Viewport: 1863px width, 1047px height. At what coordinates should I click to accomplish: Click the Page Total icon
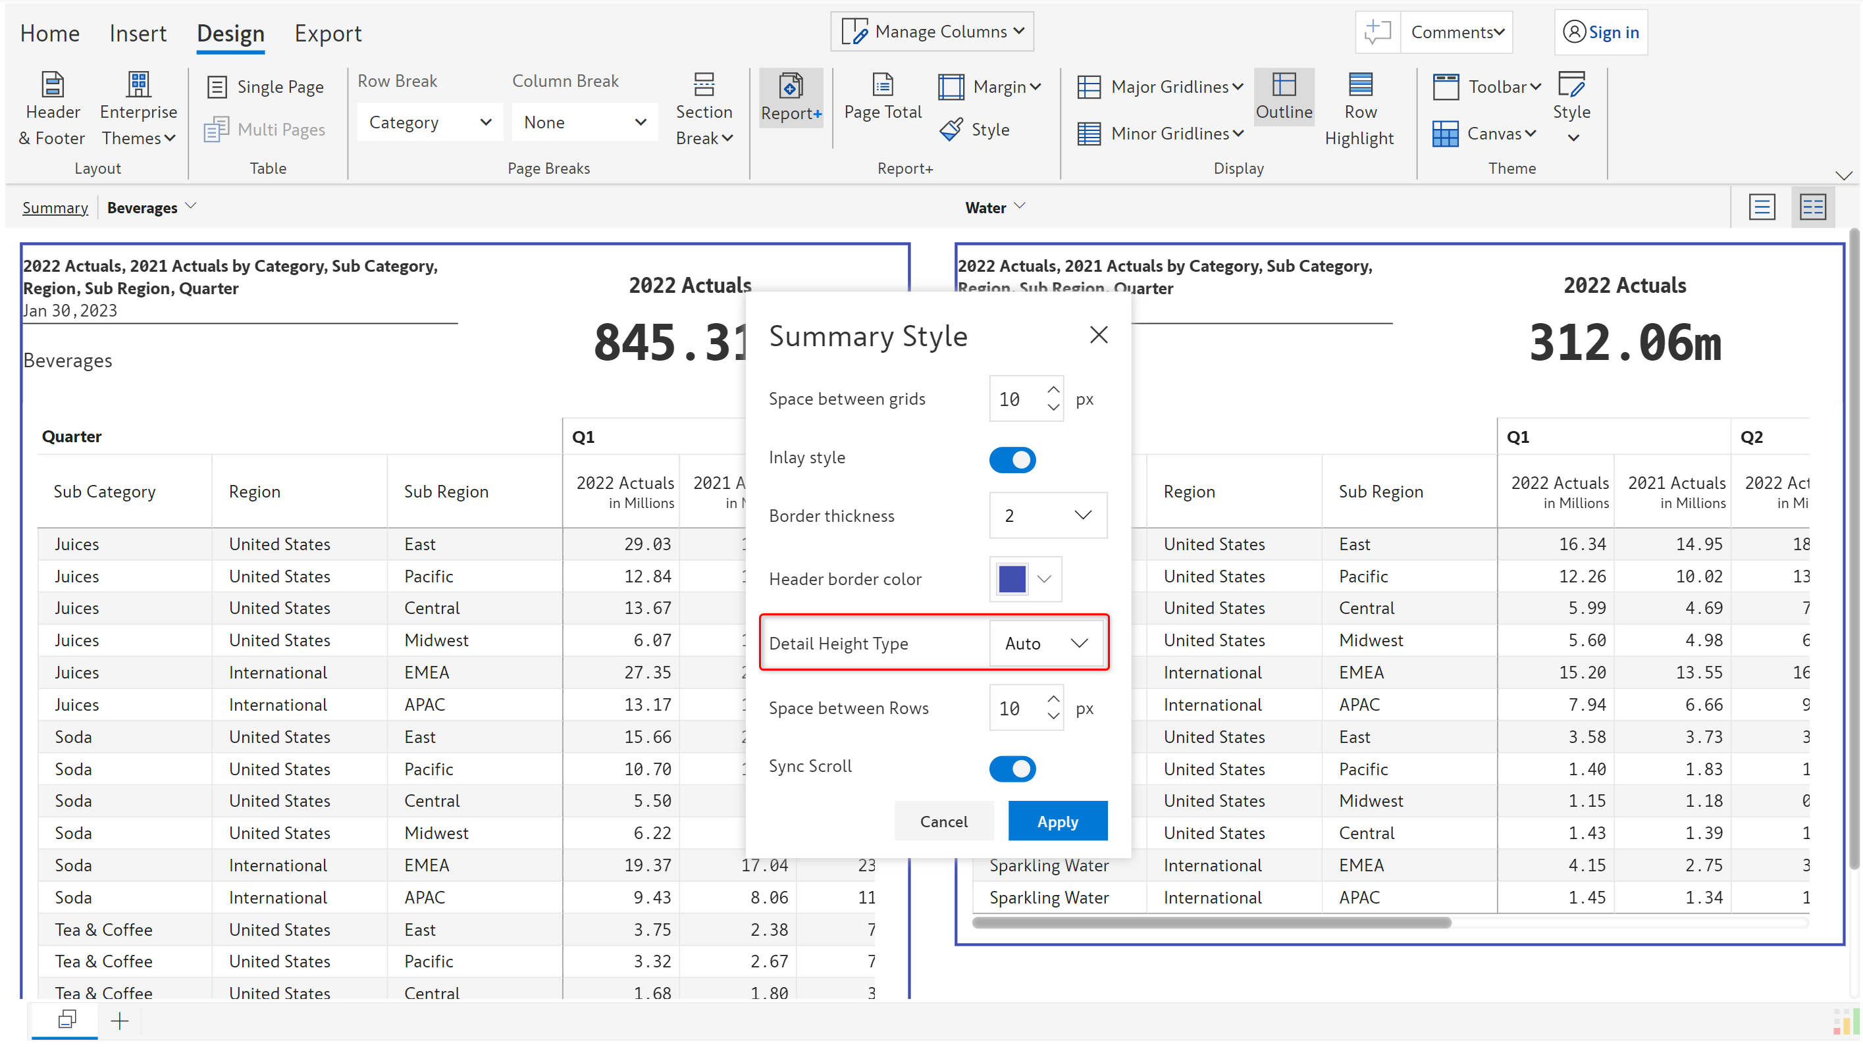(x=882, y=86)
